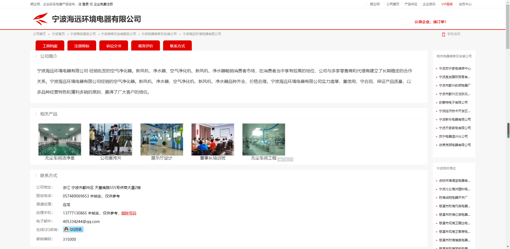The image size is (510, 249).
Task: Open 宁波市鄞州凯顿电器厂 in sidebar
Action: tap(455, 86)
